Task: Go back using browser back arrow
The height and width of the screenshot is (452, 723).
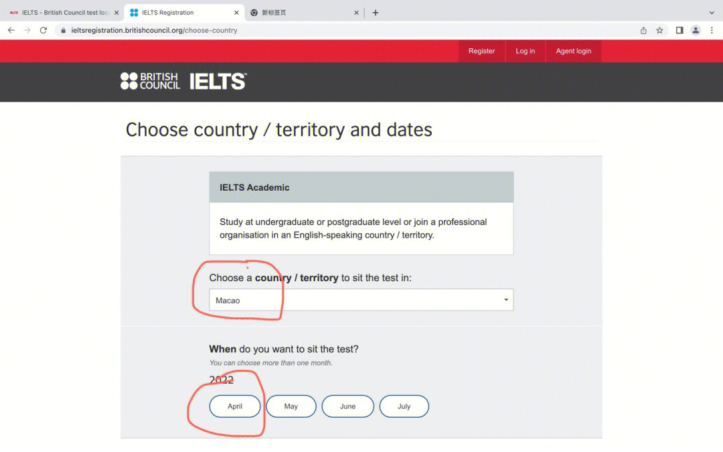Action: tap(11, 30)
